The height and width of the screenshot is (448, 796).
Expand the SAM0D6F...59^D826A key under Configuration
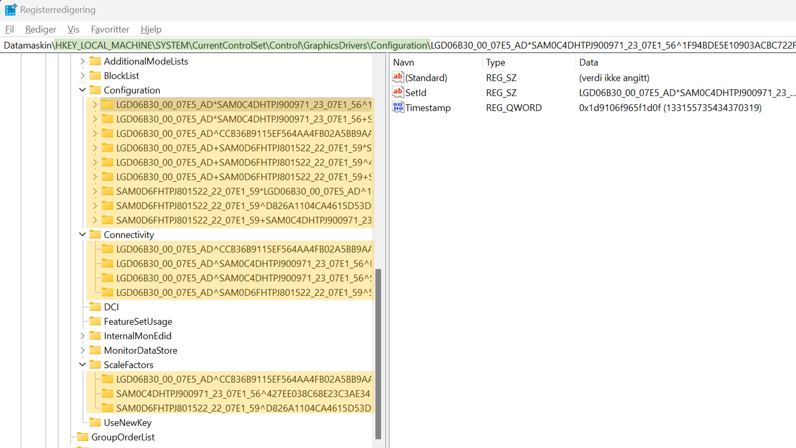[x=95, y=206]
